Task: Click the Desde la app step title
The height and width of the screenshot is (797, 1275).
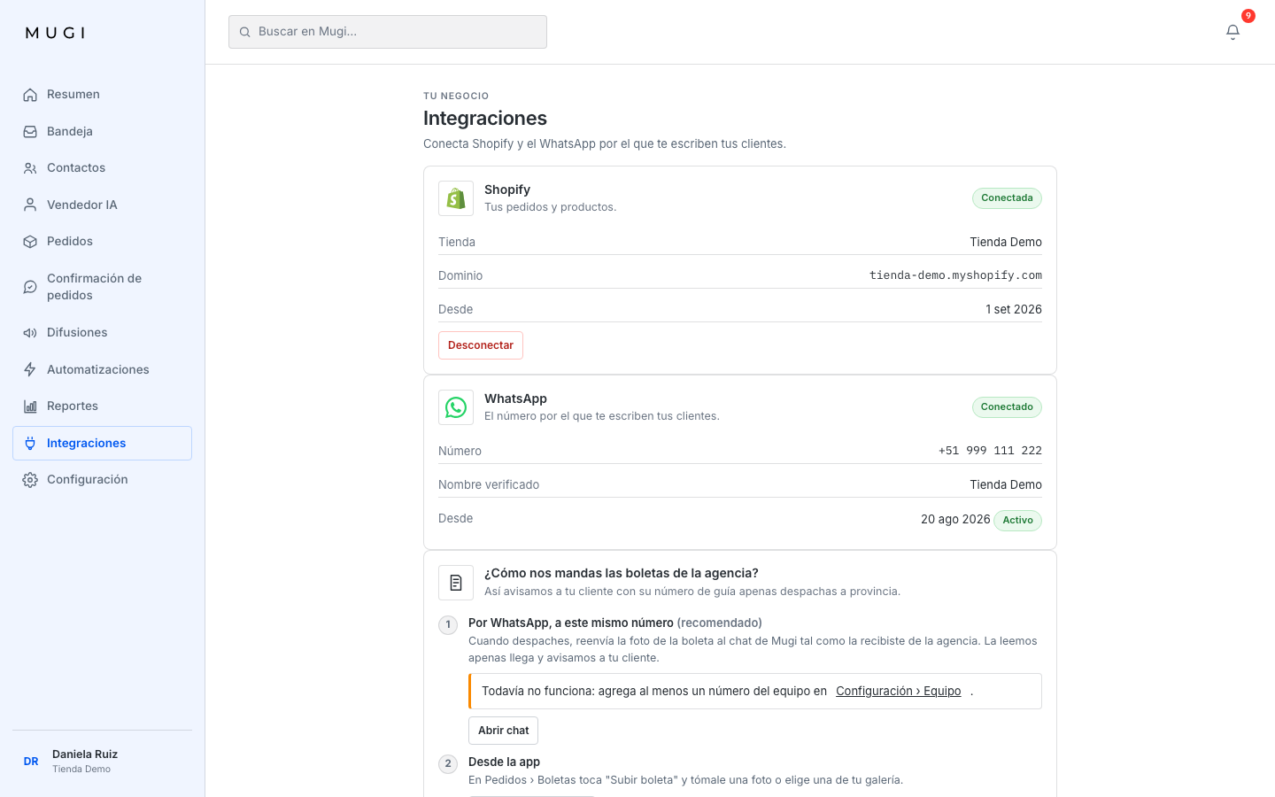Action: [x=504, y=762]
